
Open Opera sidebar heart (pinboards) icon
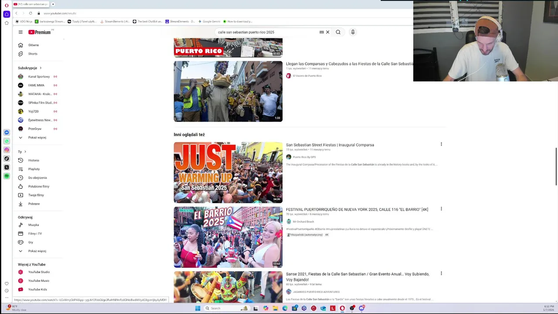pyautogui.click(x=7, y=283)
